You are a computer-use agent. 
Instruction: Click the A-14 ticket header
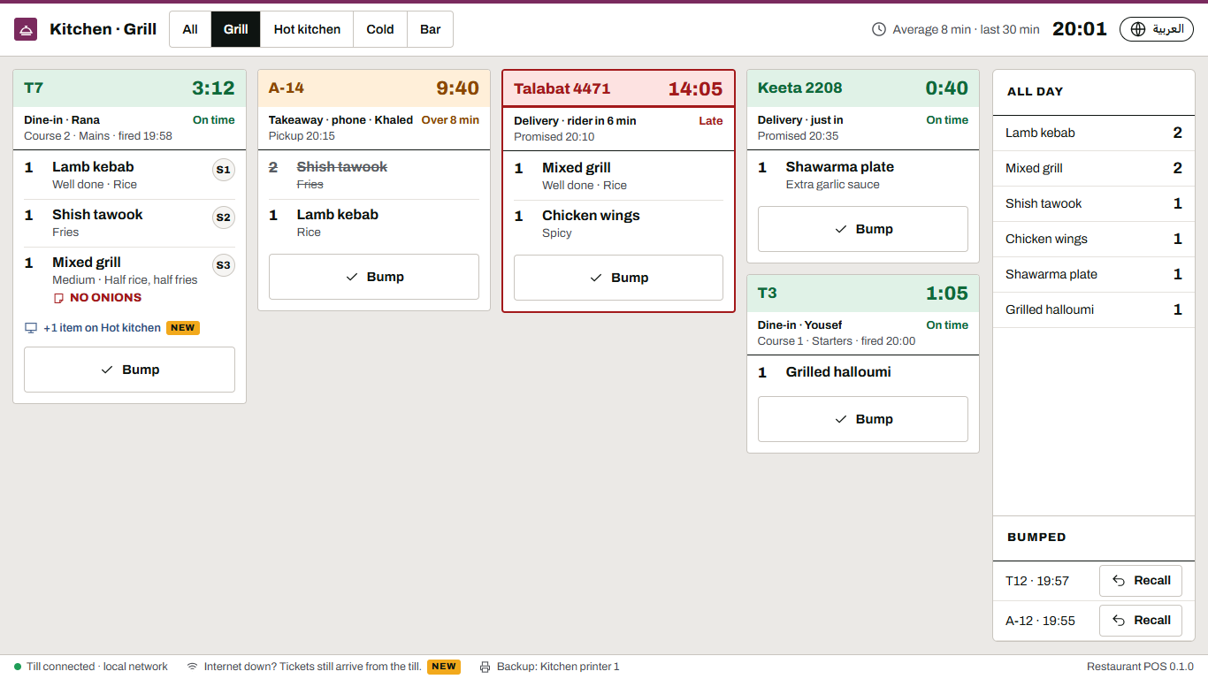click(374, 88)
